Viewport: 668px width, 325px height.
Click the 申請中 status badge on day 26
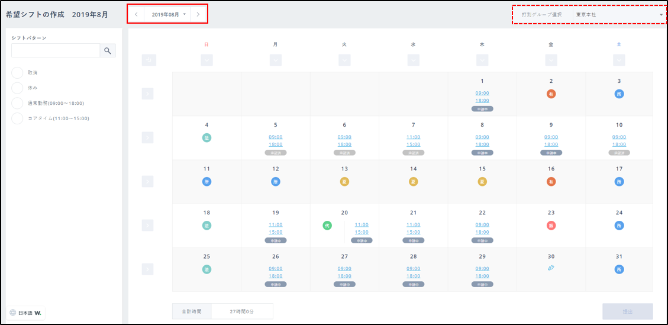tap(276, 284)
